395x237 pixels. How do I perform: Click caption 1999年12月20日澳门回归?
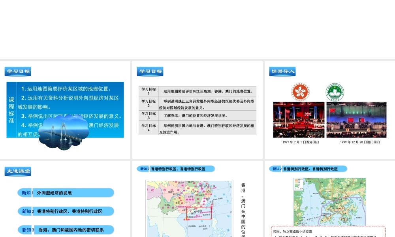click(360, 142)
